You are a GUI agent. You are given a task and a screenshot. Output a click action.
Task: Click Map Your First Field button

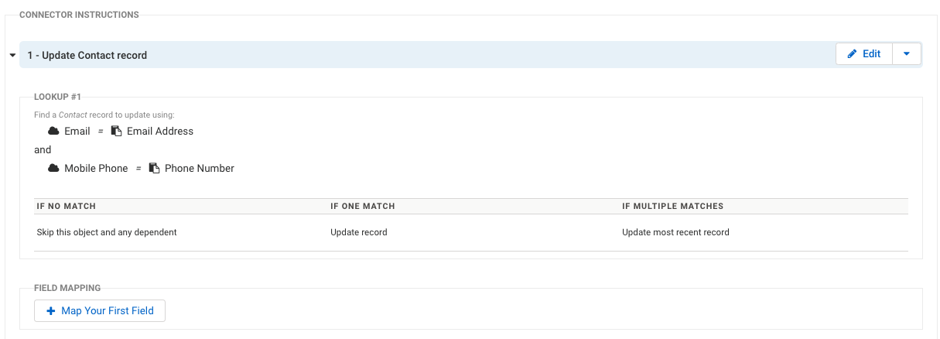[100, 310]
